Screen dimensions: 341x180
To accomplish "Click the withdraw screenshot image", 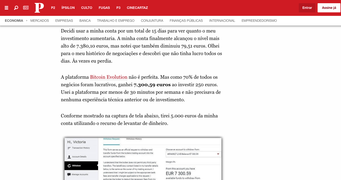I will point(143,159).
